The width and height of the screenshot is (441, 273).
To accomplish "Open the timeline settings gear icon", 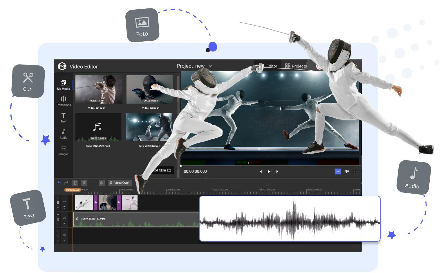I will click(102, 183).
